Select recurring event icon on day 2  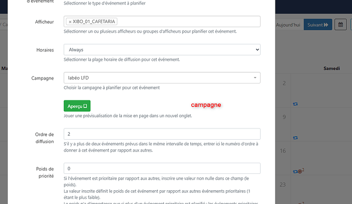tap(295, 104)
